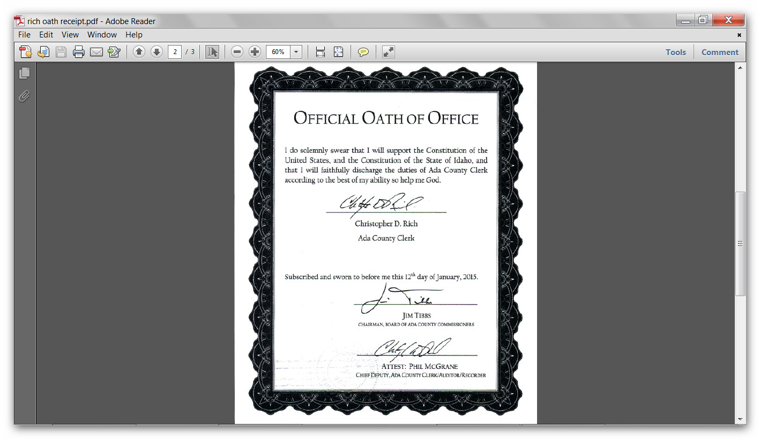This screenshot has height=439, width=760.
Task: Enable fit-to-width scrolling mode
Action: click(x=321, y=52)
